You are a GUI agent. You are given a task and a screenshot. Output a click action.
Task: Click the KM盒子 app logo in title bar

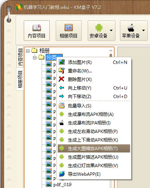tap(19, 7)
